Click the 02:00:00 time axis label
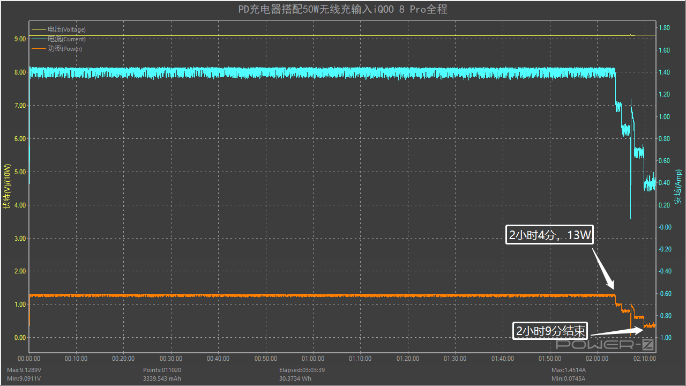Image resolution: width=686 pixels, height=386 pixels. [x=597, y=359]
